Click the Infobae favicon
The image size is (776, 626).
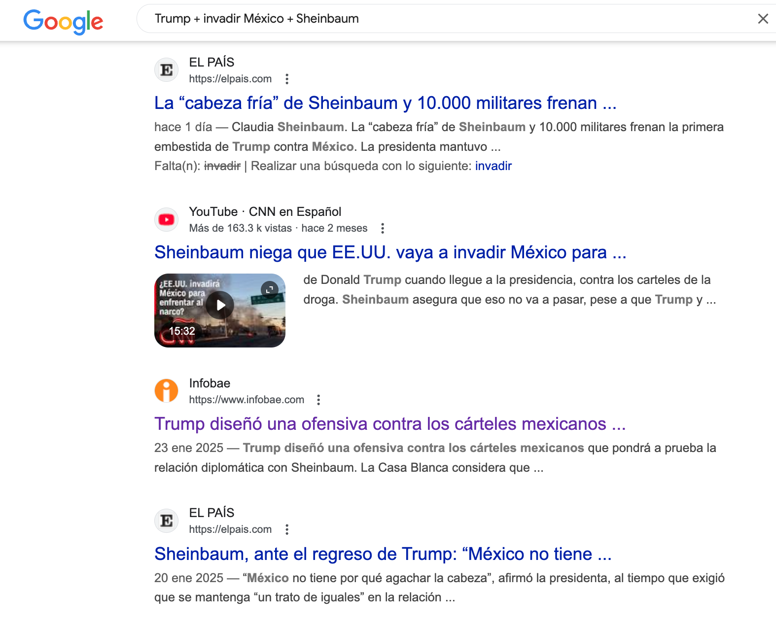167,391
